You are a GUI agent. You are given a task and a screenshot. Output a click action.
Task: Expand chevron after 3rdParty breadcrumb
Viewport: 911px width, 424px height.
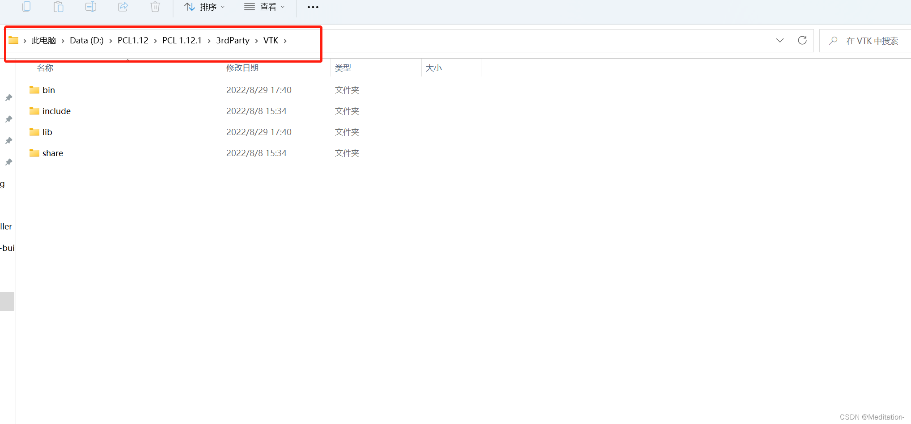point(256,41)
